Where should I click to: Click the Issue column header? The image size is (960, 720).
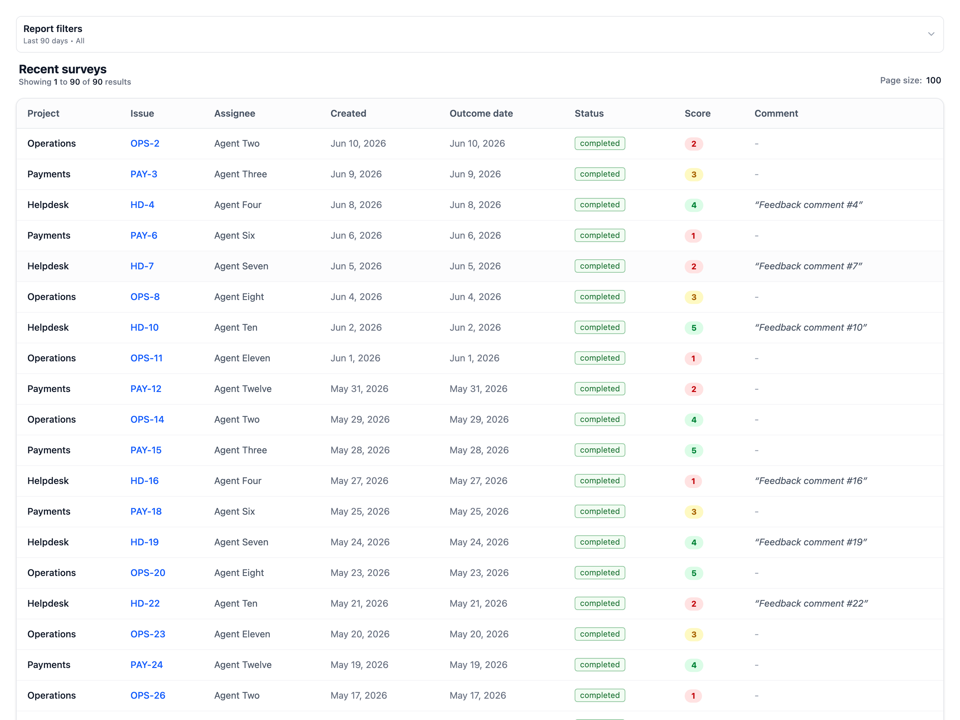coord(142,113)
